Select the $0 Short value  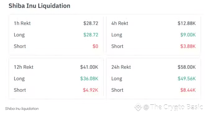click(95, 46)
